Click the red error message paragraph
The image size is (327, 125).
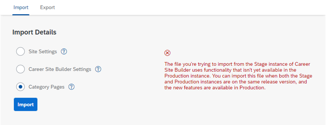238,76
